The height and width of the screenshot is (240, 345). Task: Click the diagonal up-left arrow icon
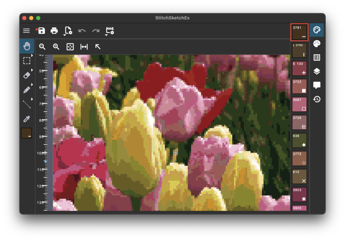pos(98,47)
